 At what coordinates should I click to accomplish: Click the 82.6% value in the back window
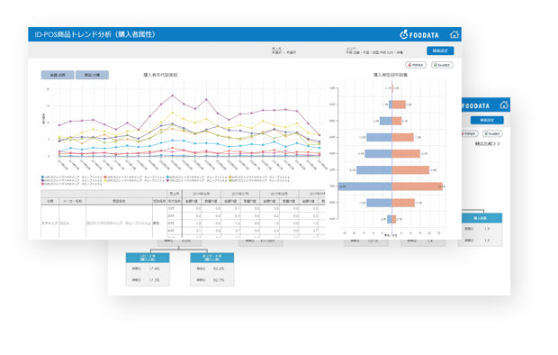click(219, 269)
